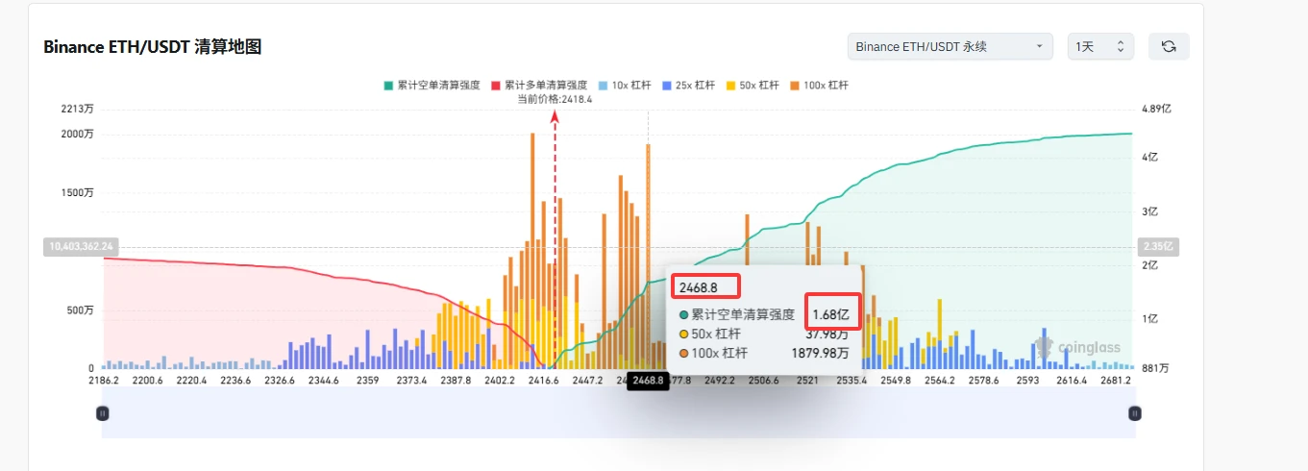Grab the right handle of the zoom slider
Viewport: 1308px width, 471px height.
(1135, 413)
